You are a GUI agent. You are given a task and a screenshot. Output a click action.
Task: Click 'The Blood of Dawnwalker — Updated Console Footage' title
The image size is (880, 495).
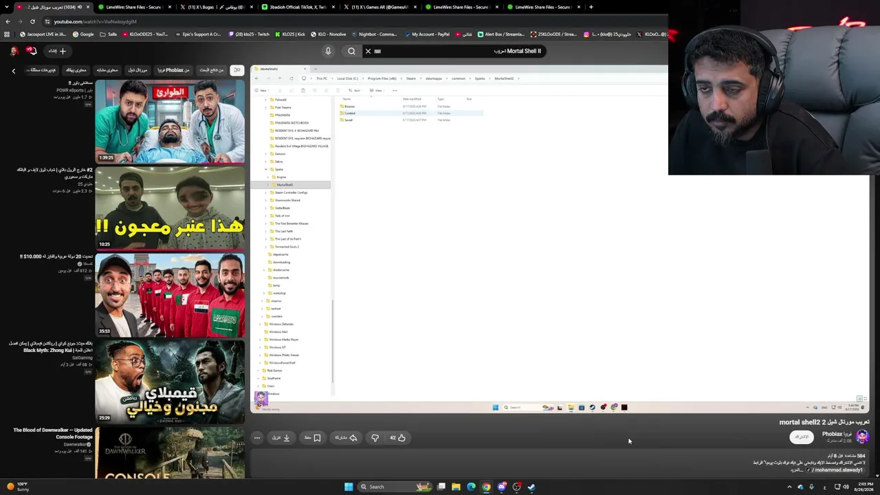53,433
